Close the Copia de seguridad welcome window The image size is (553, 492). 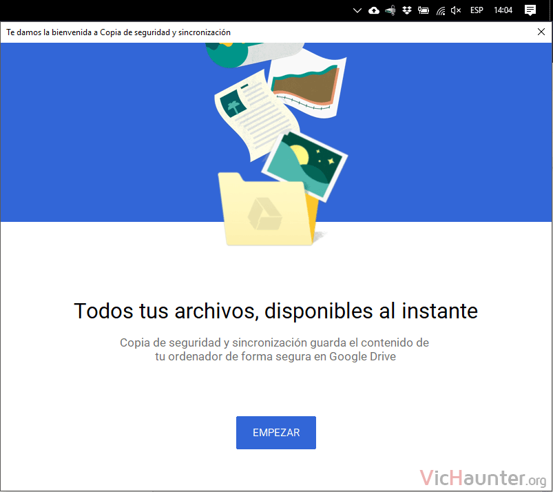[541, 32]
